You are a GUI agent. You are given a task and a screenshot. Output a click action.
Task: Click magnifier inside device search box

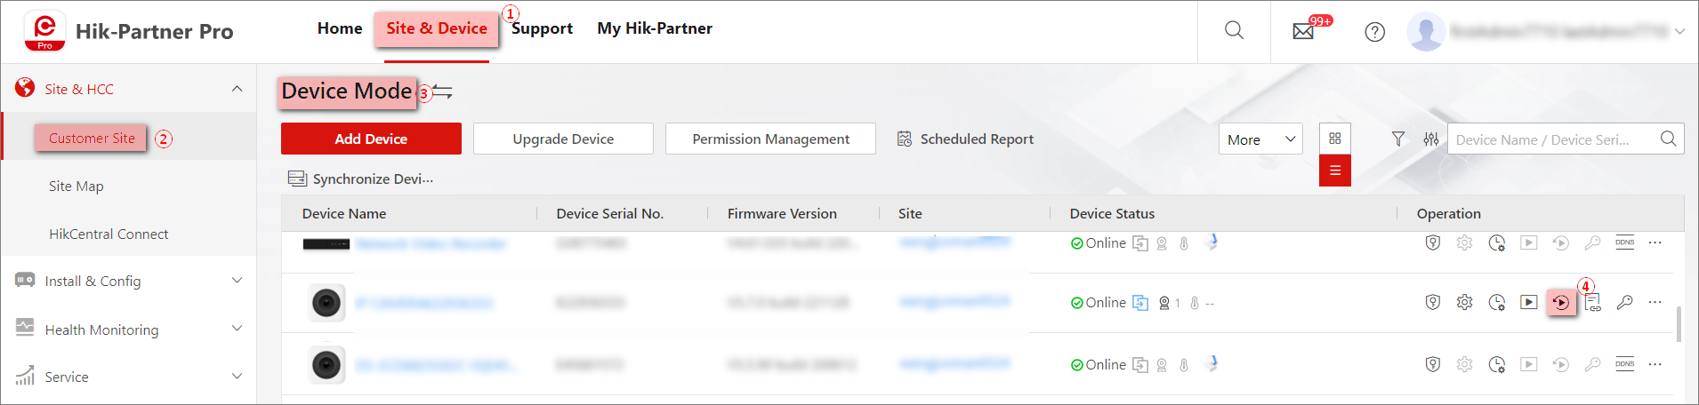[1668, 139]
